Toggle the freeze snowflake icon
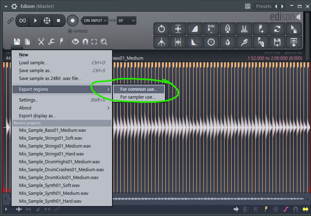311x216 pixels. click(x=275, y=209)
